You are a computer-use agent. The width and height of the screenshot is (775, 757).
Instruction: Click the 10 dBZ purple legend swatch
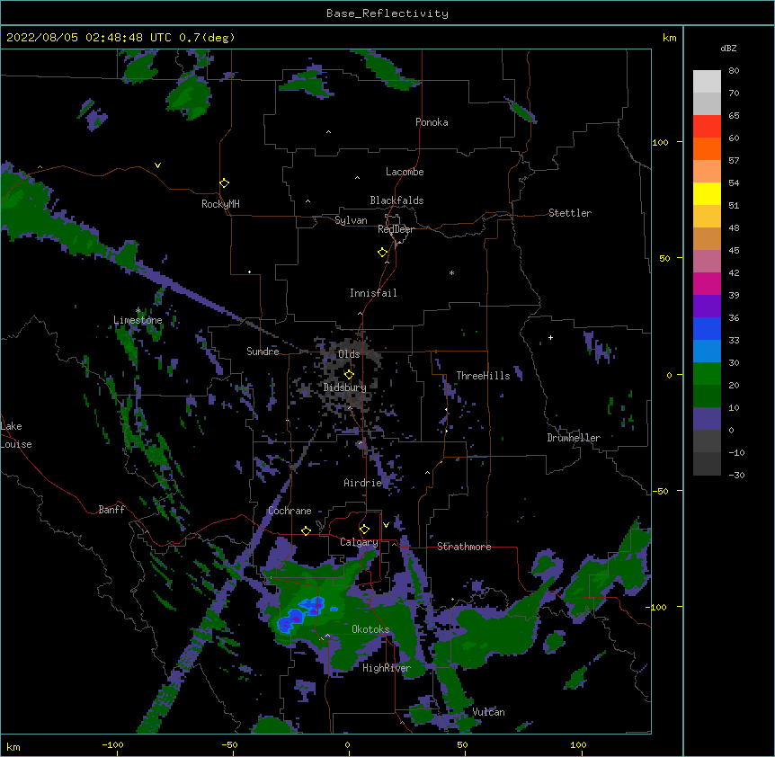tap(707, 419)
